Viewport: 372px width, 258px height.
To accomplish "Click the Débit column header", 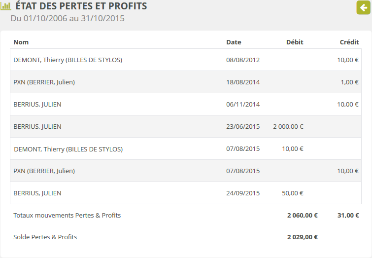I will click(295, 42).
